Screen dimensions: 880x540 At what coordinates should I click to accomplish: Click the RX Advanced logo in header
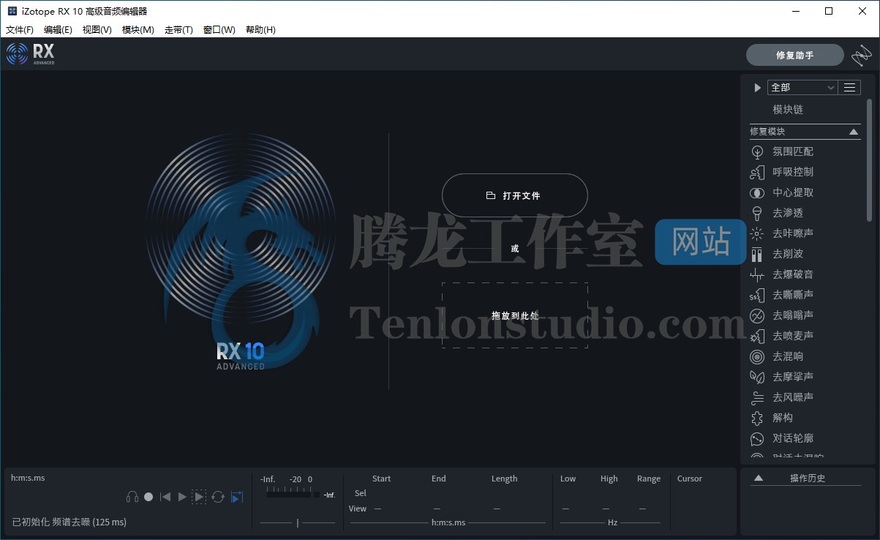pos(31,53)
